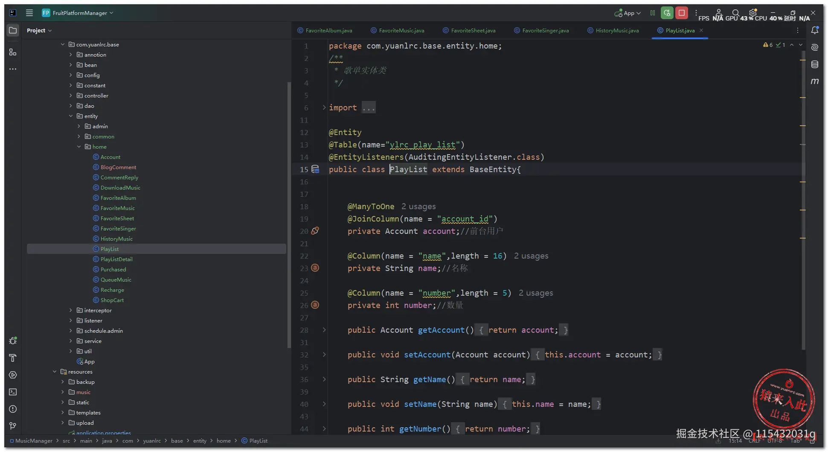Viewport: 828px width, 452px height.
Task: Expand the setAccount method fold
Action: click(x=324, y=354)
